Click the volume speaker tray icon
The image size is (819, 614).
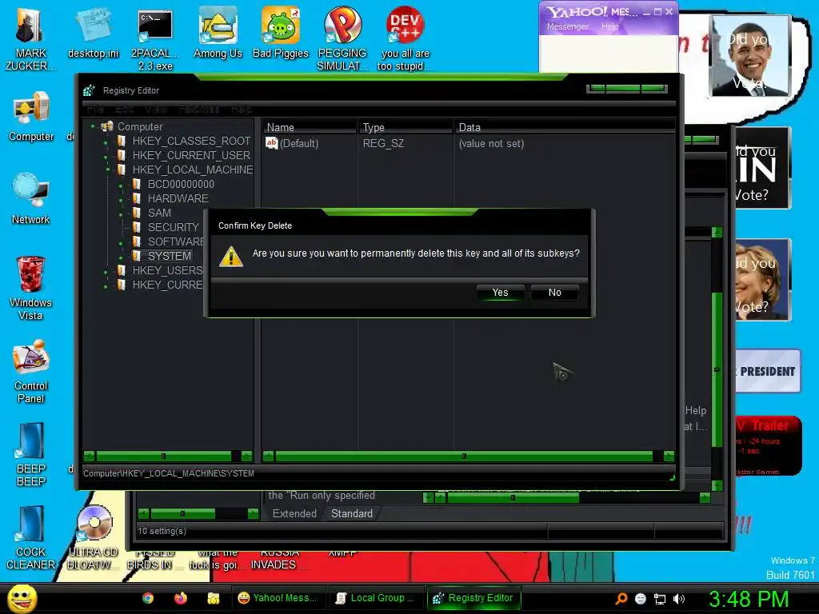point(679,599)
